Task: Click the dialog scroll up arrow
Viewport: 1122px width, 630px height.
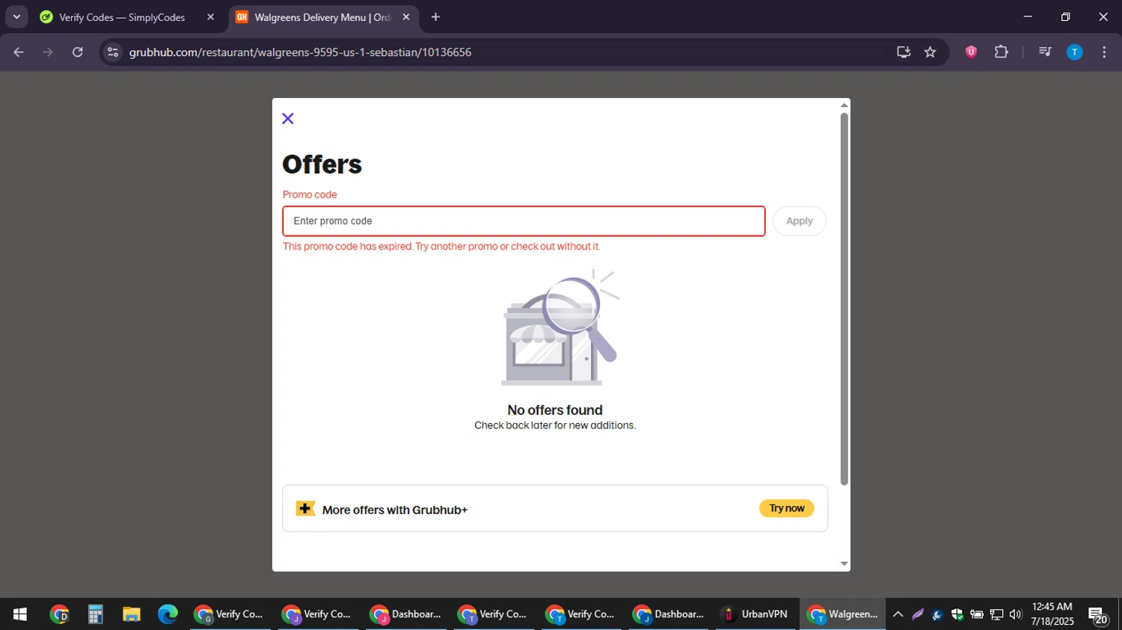Action: 844,105
